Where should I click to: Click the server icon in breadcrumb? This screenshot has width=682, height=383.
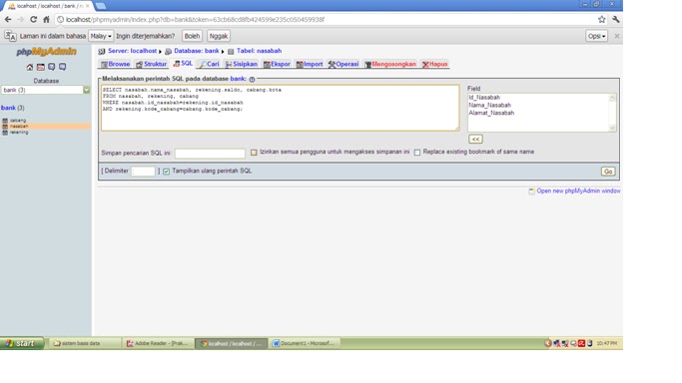pyautogui.click(x=102, y=51)
